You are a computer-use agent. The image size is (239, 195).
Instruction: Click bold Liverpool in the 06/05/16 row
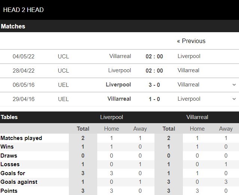tap(118, 85)
